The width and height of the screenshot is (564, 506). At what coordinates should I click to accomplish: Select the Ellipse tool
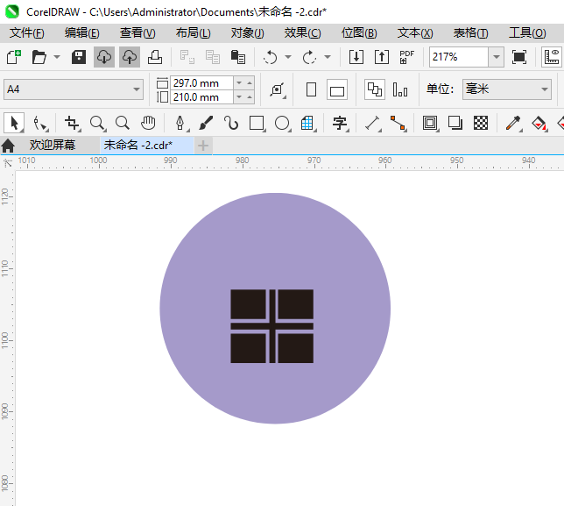pos(282,123)
